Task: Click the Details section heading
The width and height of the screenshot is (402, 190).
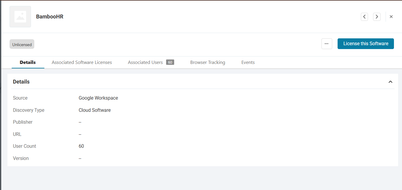Action: pyautogui.click(x=21, y=82)
